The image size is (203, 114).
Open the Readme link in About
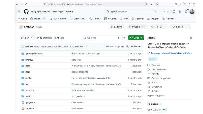(156, 65)
